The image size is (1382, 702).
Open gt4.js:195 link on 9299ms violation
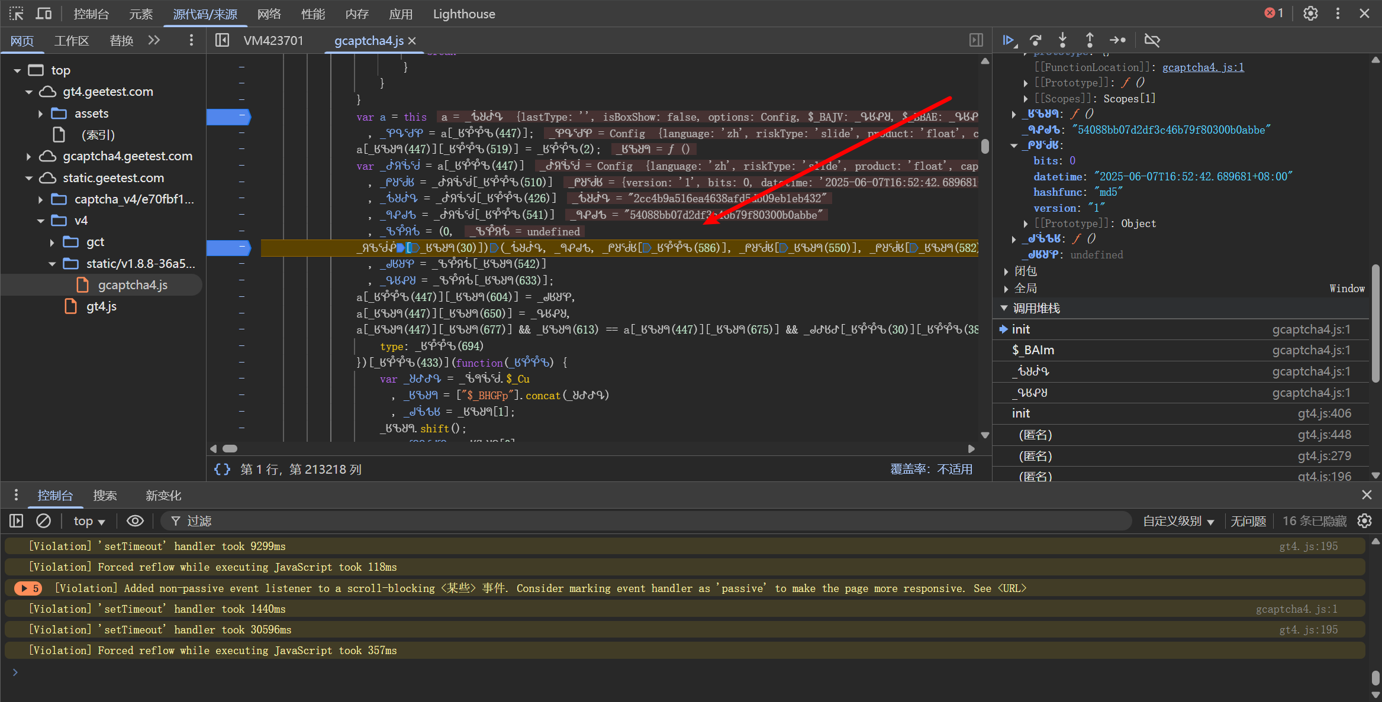pos(1309,546)
